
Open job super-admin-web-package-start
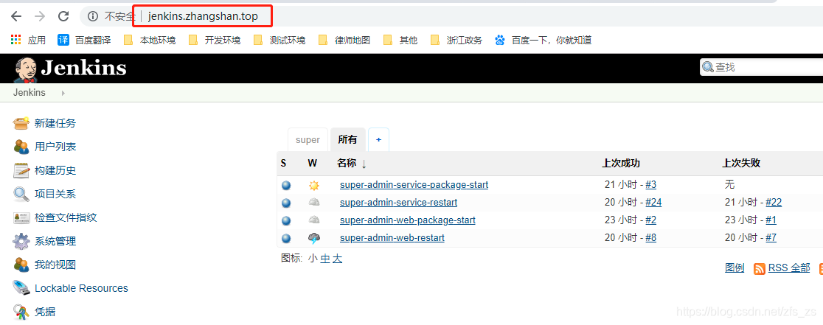[408, 220]
